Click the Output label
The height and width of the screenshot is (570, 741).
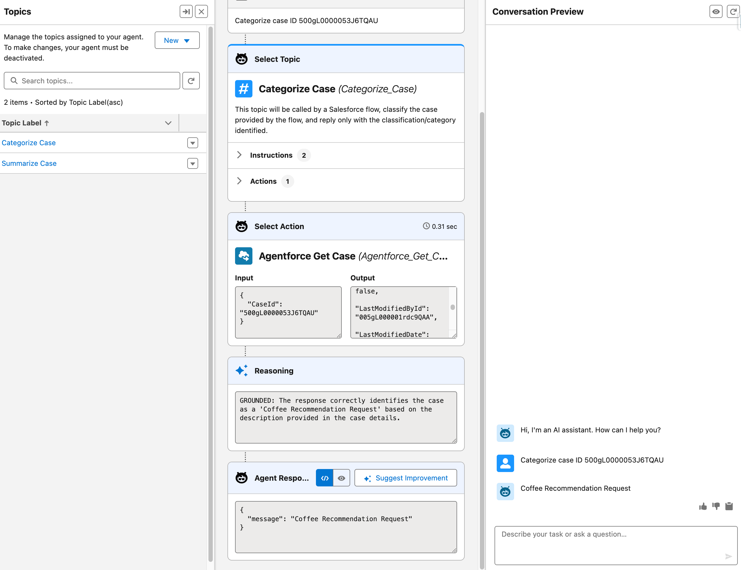[362, 278]
